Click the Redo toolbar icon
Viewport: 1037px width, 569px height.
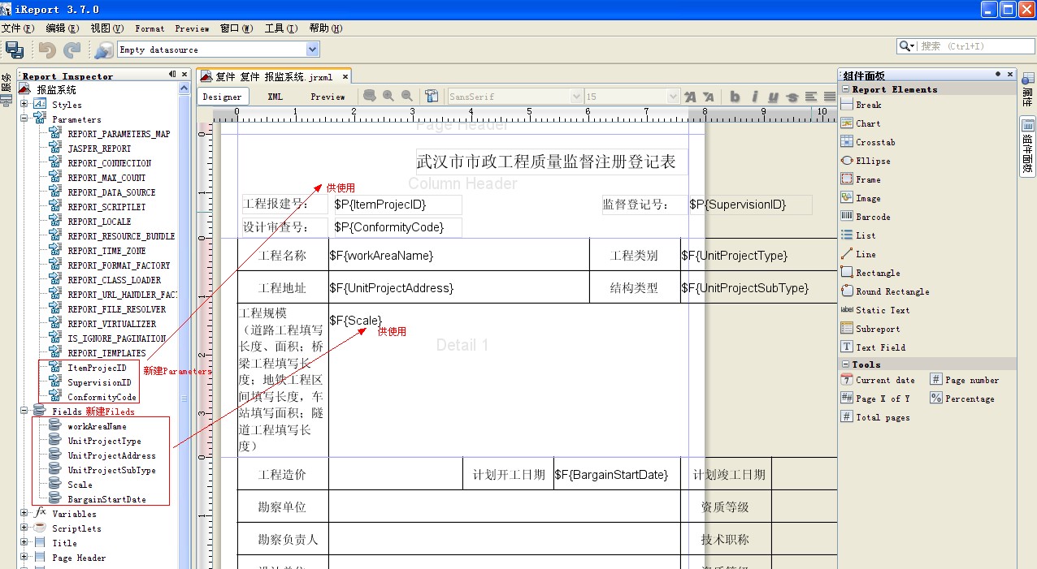(x=72, y=50)
